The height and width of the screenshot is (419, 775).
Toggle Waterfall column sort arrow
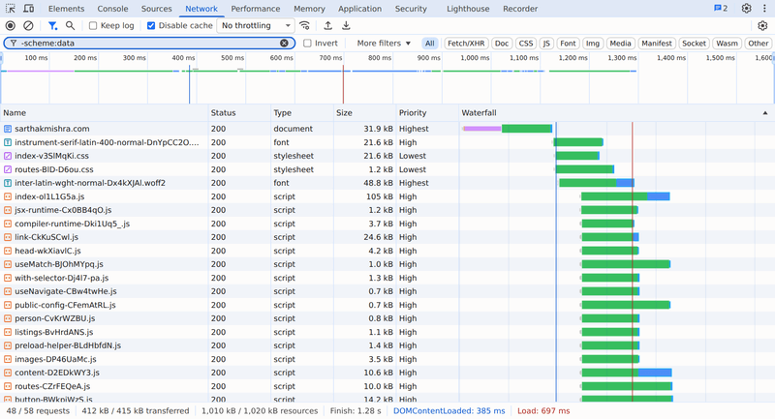(765, 113)
